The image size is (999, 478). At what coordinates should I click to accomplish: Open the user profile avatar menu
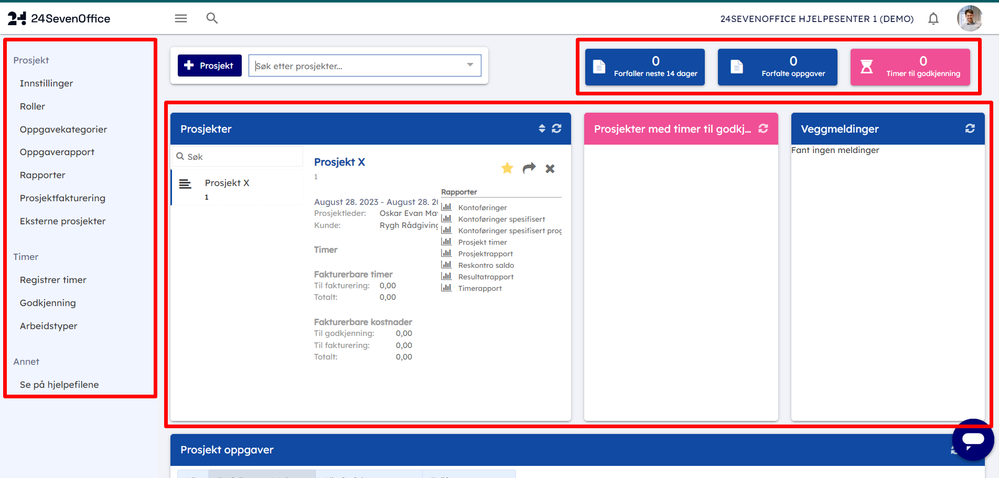(x=969, y=19)
